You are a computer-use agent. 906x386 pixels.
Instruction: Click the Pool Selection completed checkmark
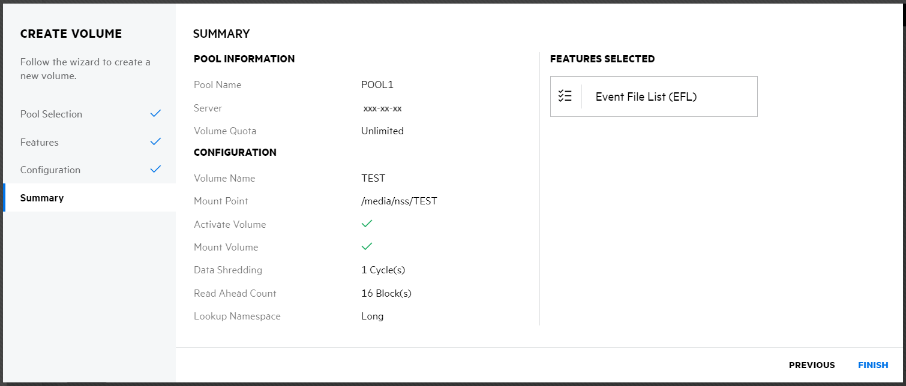tap(155, 113)
